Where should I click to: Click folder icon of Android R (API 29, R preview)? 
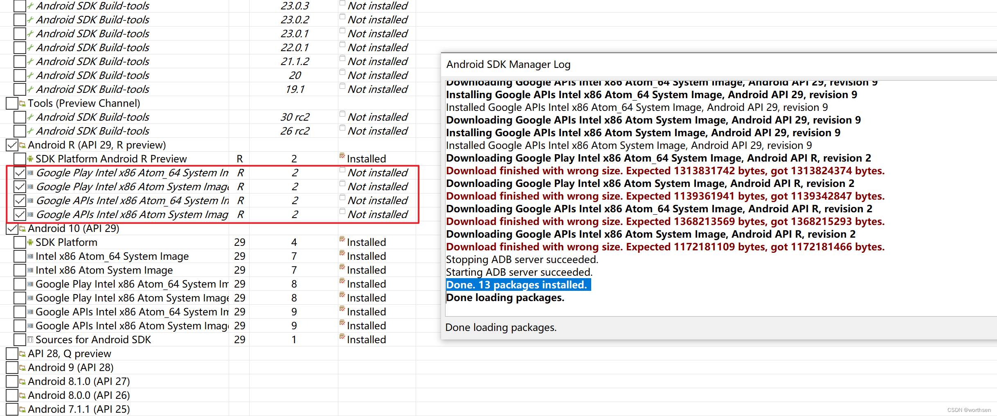23,145
